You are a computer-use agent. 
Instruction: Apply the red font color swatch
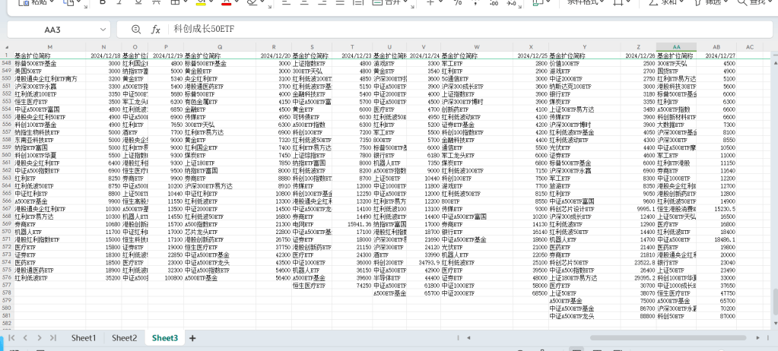coord(226,2)
